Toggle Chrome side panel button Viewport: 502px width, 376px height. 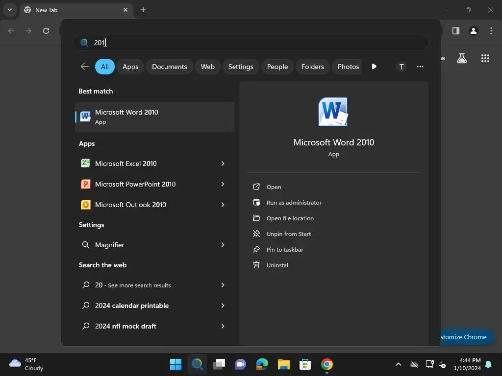pyautogui.click(x=456, y=31)
